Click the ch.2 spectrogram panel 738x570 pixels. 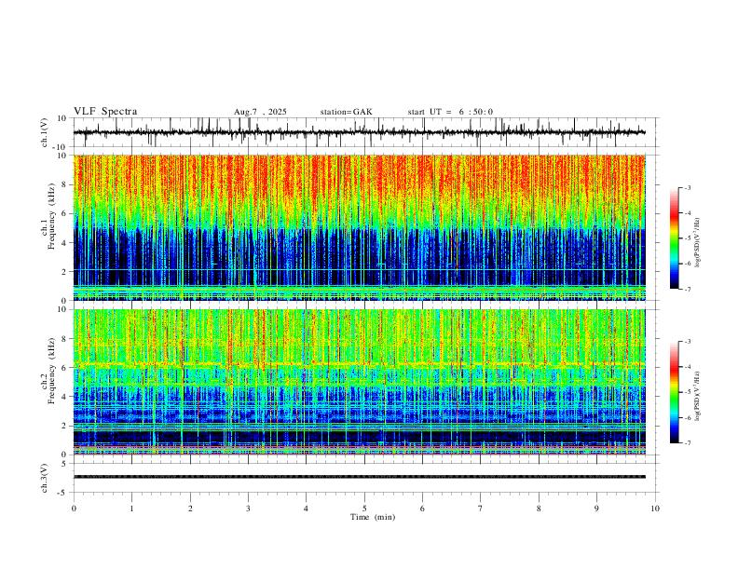pos(359,382)
